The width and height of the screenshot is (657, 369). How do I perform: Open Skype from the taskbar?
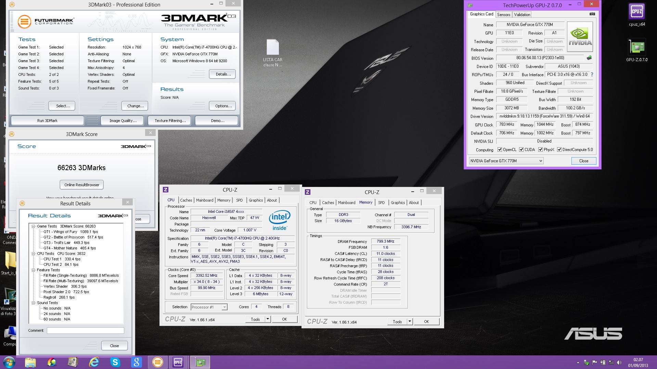click(x=115, y=362)
